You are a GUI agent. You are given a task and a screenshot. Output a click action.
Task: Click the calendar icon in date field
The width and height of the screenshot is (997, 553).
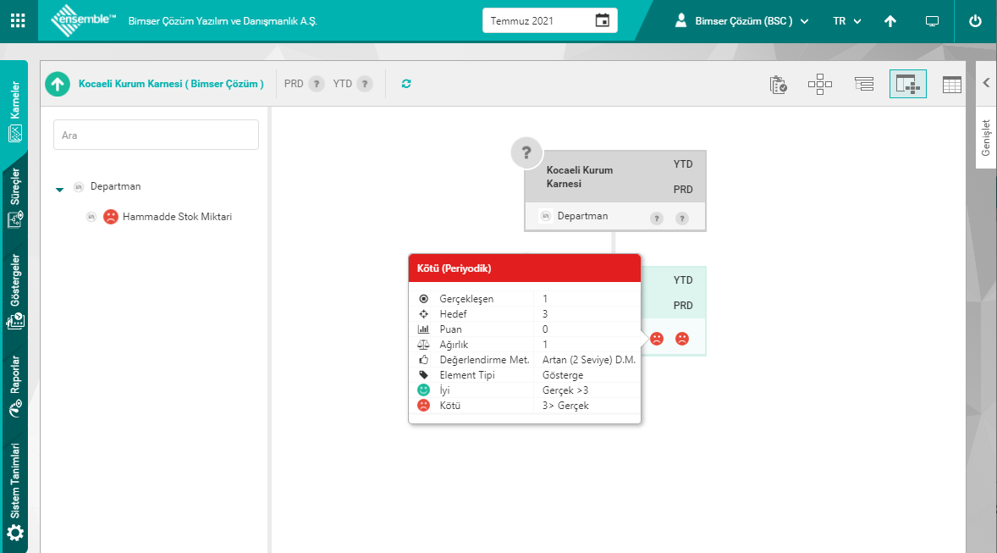pos(602,20)
